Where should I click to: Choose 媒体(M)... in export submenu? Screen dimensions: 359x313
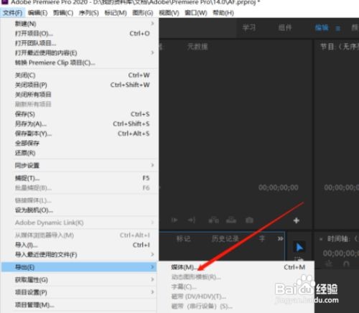pyautogui.click(x=236, y=267)
